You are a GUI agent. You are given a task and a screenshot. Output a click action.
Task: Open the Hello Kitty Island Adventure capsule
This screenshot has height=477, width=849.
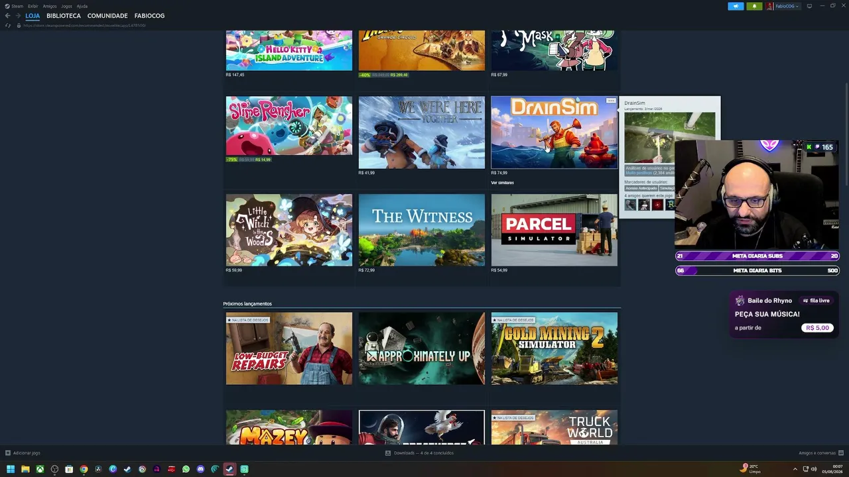click(x=289, y=50)
